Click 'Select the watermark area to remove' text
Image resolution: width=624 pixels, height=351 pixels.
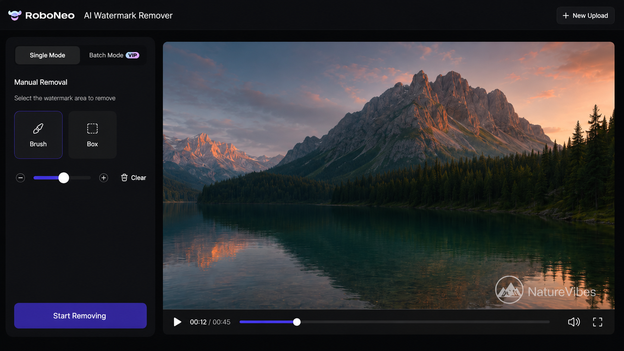[x=65, y=98]
